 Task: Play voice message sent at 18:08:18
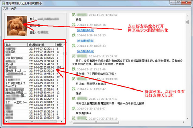[85, 30]
